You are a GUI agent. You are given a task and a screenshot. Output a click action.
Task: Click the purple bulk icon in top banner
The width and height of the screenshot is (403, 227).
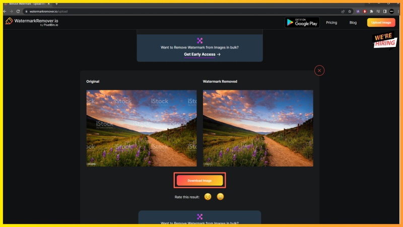pos(199,40)
